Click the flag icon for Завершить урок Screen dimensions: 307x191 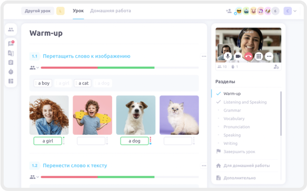(x=219, y=151)
